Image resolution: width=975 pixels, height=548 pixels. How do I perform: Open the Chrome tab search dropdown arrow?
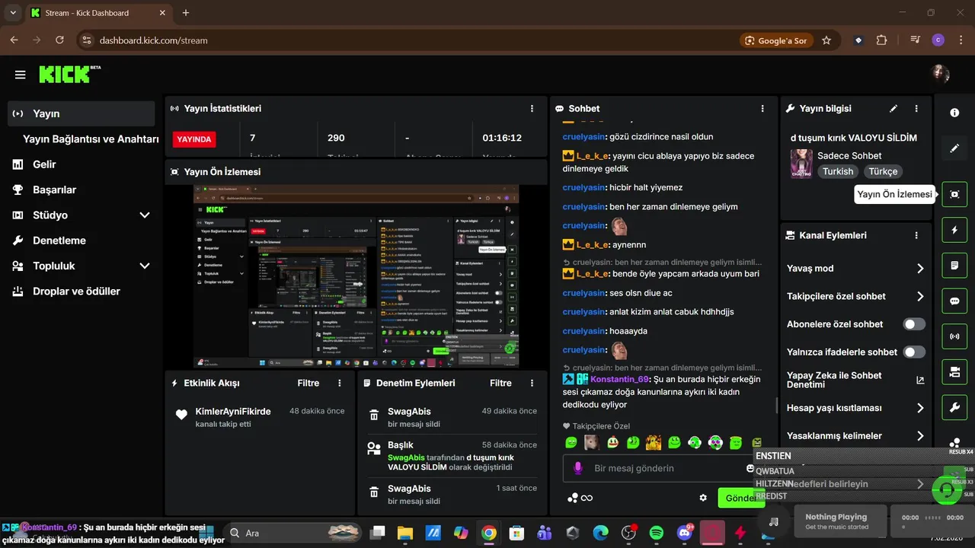[x=13, y=13]
